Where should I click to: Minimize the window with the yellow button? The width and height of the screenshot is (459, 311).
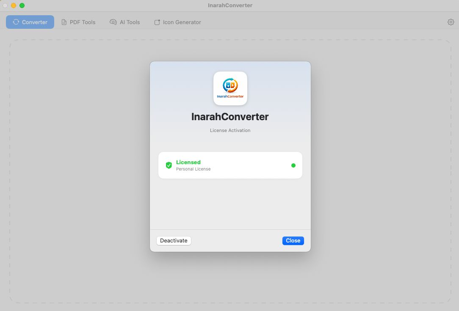coord(14,6)
